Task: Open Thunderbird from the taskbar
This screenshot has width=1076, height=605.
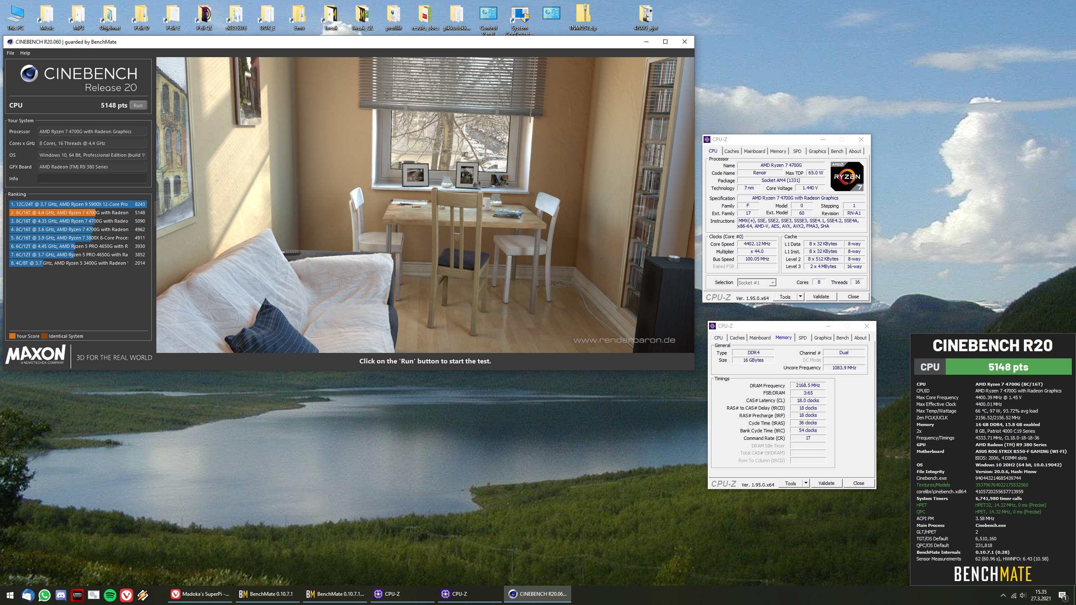Action: point(28,594)
